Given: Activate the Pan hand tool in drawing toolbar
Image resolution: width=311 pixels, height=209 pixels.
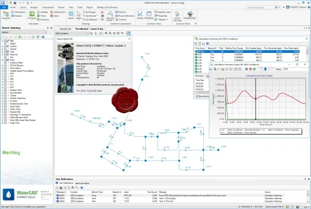Looking at the screenshot, I should point(129,33).
